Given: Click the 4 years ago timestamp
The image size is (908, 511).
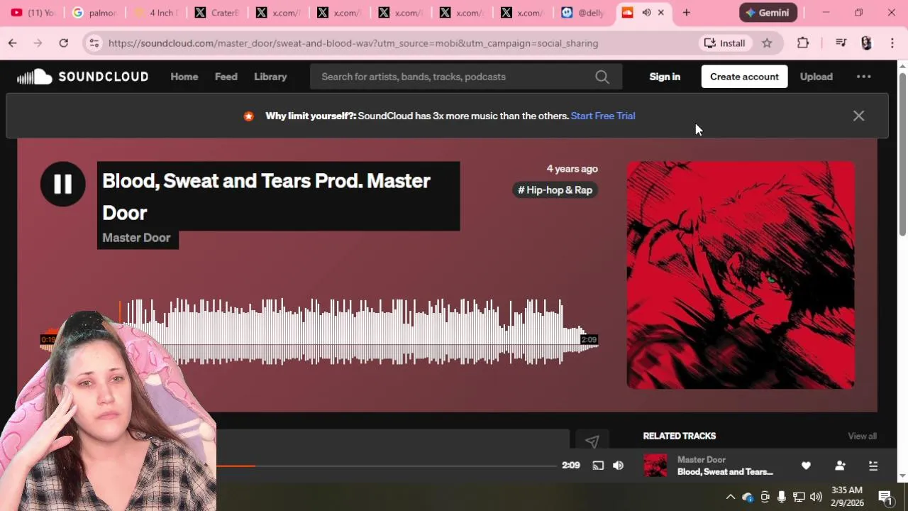Looking at the screenshot, I should point(572,169).
